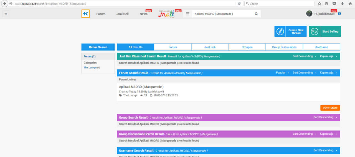355x157 pixels.
Task: Open the Aplikasi MSQRD ( Masquerade ) thread
Action: click(x=141, y=87)
